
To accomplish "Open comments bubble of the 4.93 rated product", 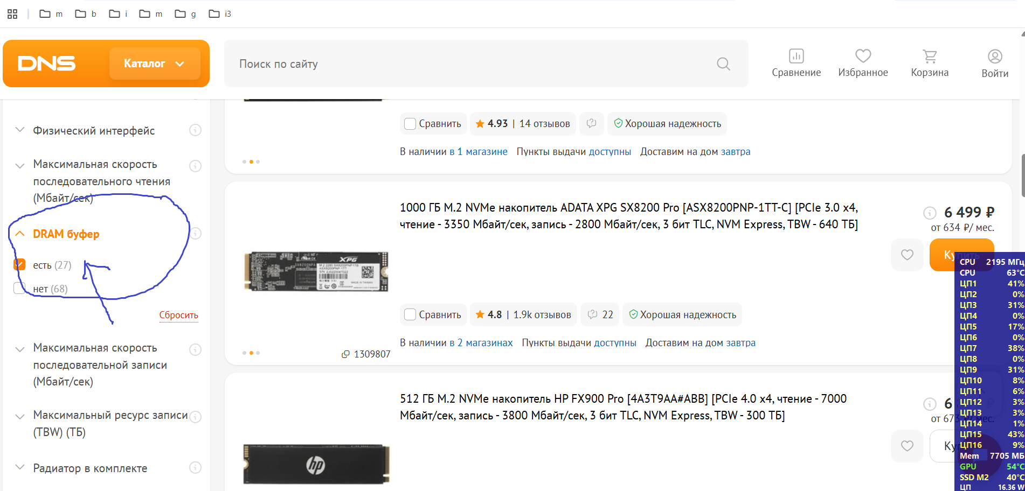I will coord(591,123).
